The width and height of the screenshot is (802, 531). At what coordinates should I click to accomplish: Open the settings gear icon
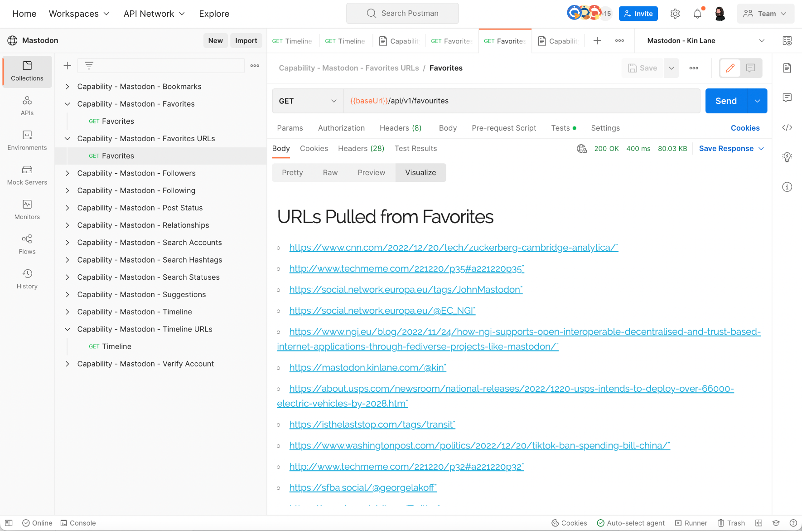pyautogui.click(x=675, y=14)
